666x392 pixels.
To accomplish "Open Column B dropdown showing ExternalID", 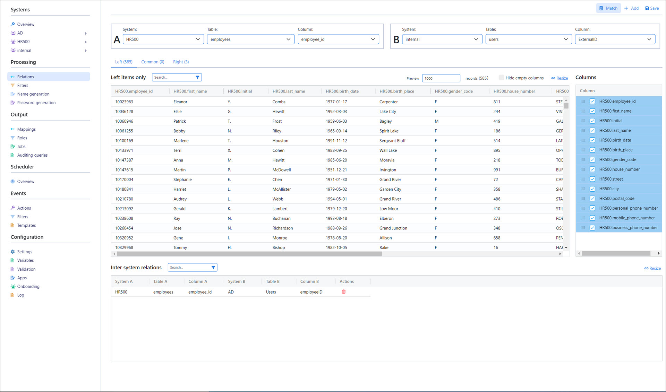I will [x=615, y=39].
